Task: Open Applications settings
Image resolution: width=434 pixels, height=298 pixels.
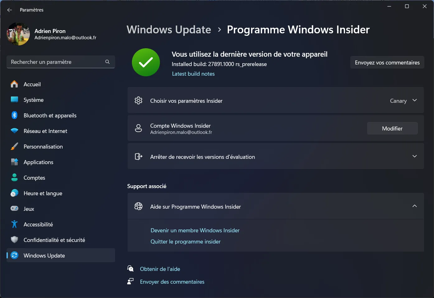Action: tap(61, 162)
